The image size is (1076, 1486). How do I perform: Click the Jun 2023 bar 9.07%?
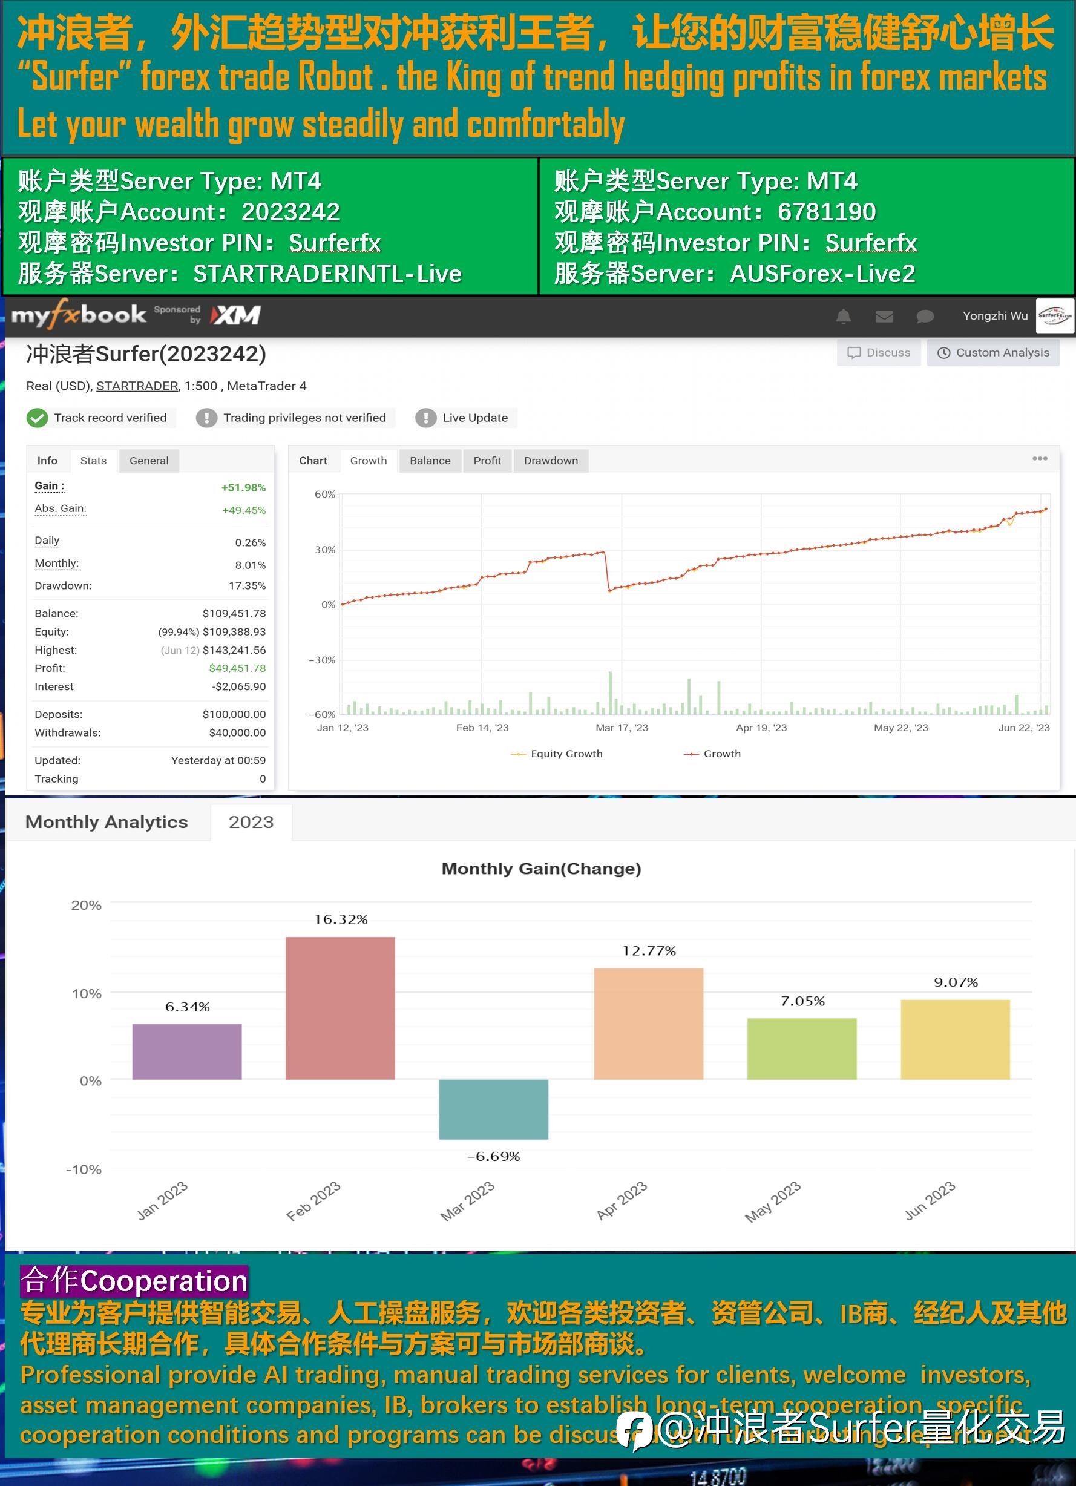pyautogui.click(x=956, y=1040)
